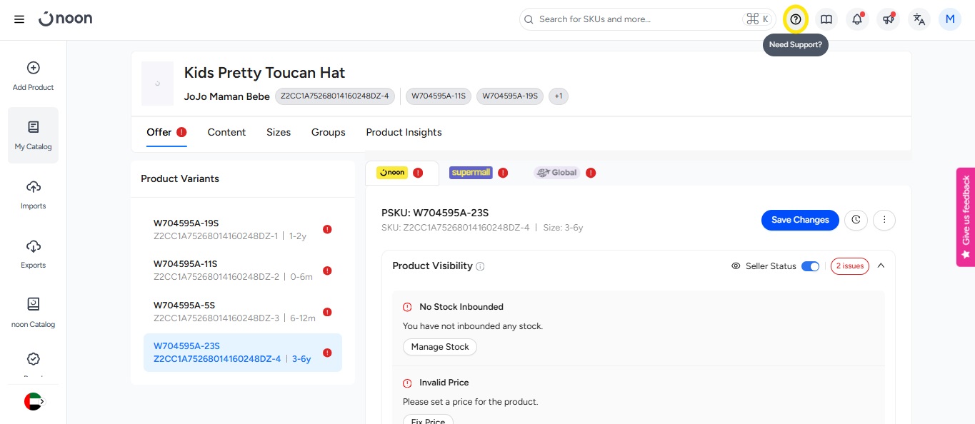Toggle the Seller Status switch
975x424 pixels.
coord(810,266)
